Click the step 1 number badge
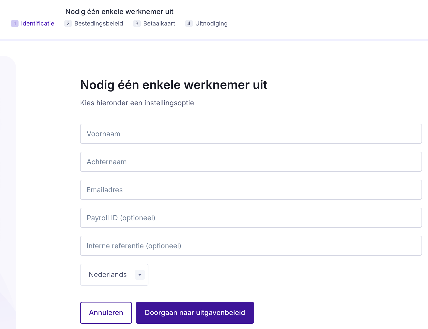This screenshot has height=329, width=428. tap(15, 23)
